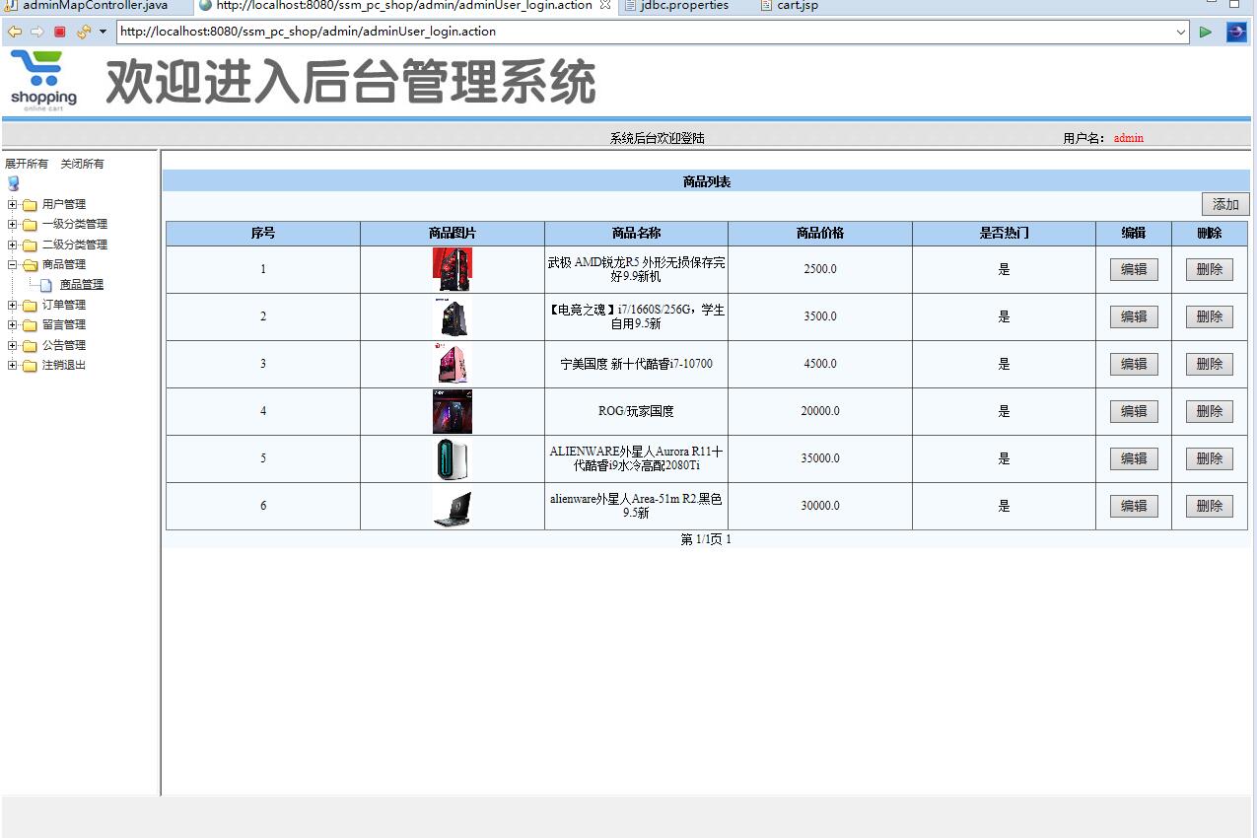
Task: Click the green run arrow icon
Action: click(x=1205, y=32)
